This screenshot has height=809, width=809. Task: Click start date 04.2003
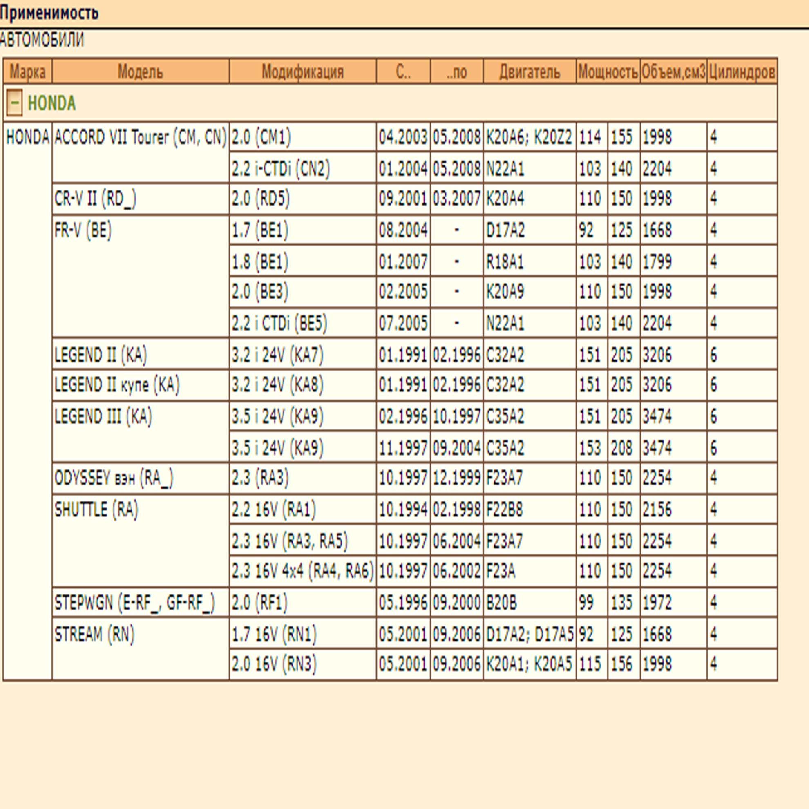403,137
